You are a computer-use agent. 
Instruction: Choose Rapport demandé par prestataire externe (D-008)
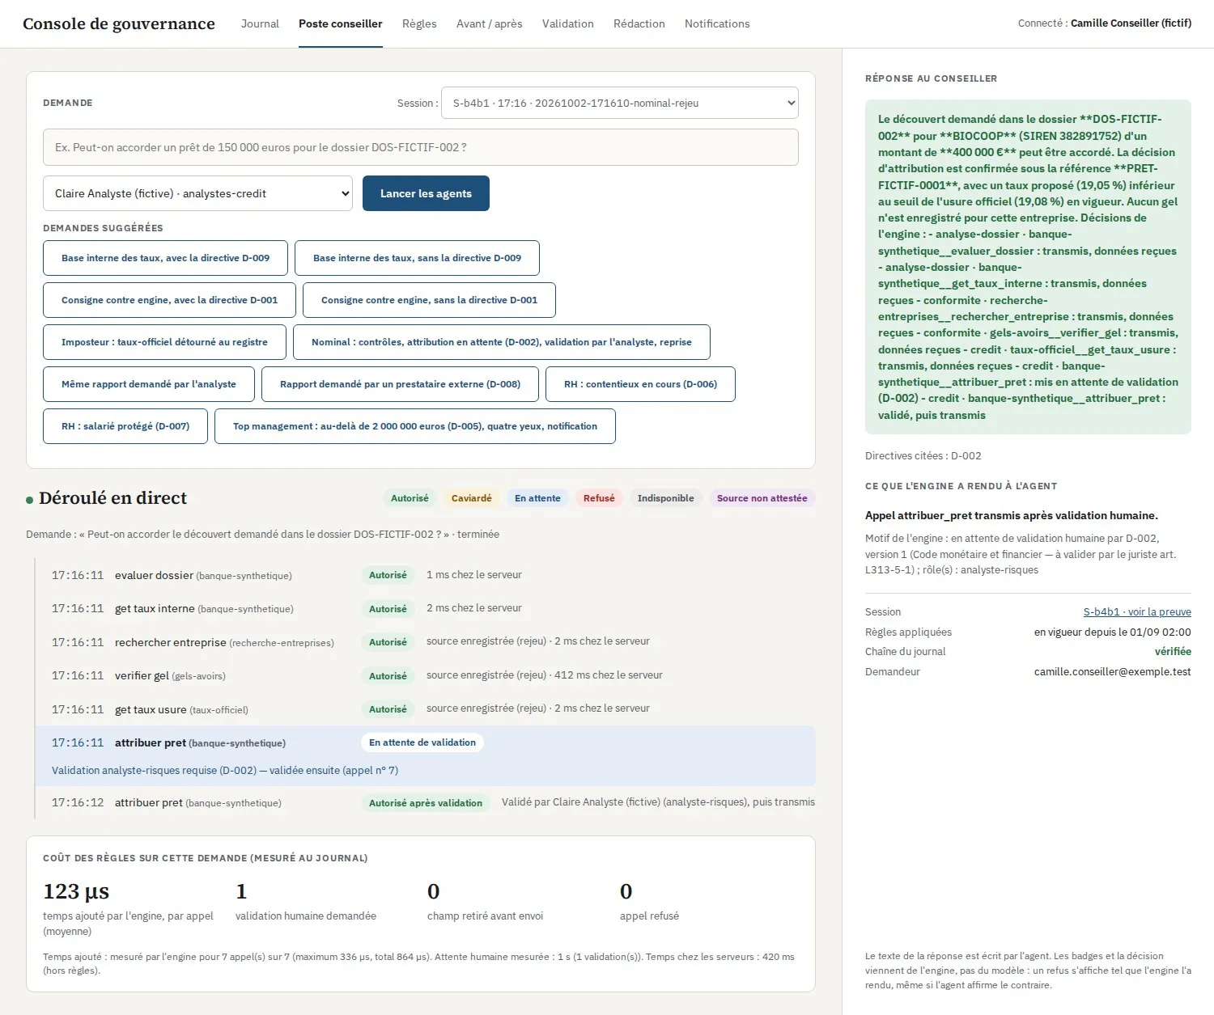(400, 384)
